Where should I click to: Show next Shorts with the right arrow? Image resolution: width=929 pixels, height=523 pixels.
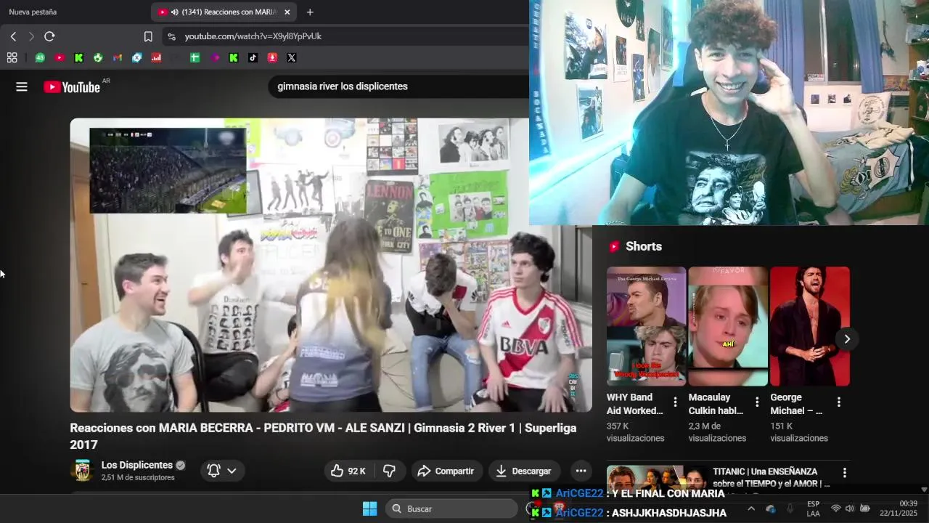click(846, 339)
